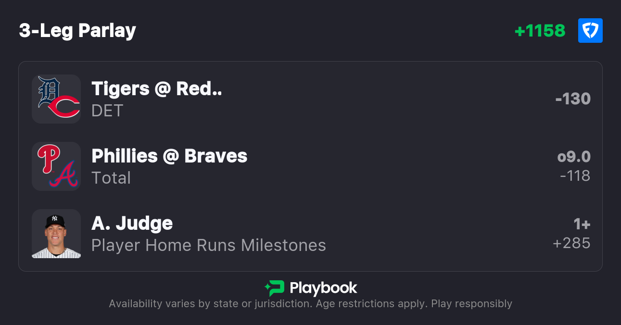Screen dimensions: 621x325
Task: Click the green Playbook logo icon
Action: 275,288
